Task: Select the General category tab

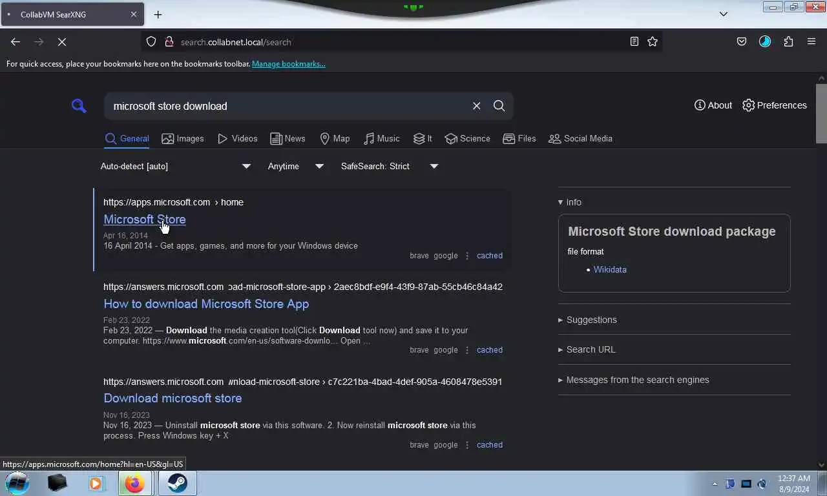Action: 127,138
